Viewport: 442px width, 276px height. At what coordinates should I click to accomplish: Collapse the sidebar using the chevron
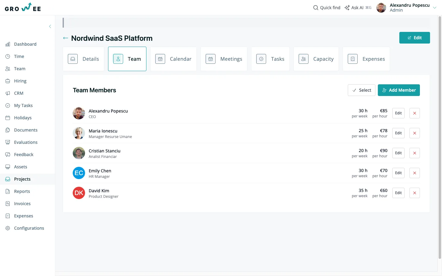[50, 26]
